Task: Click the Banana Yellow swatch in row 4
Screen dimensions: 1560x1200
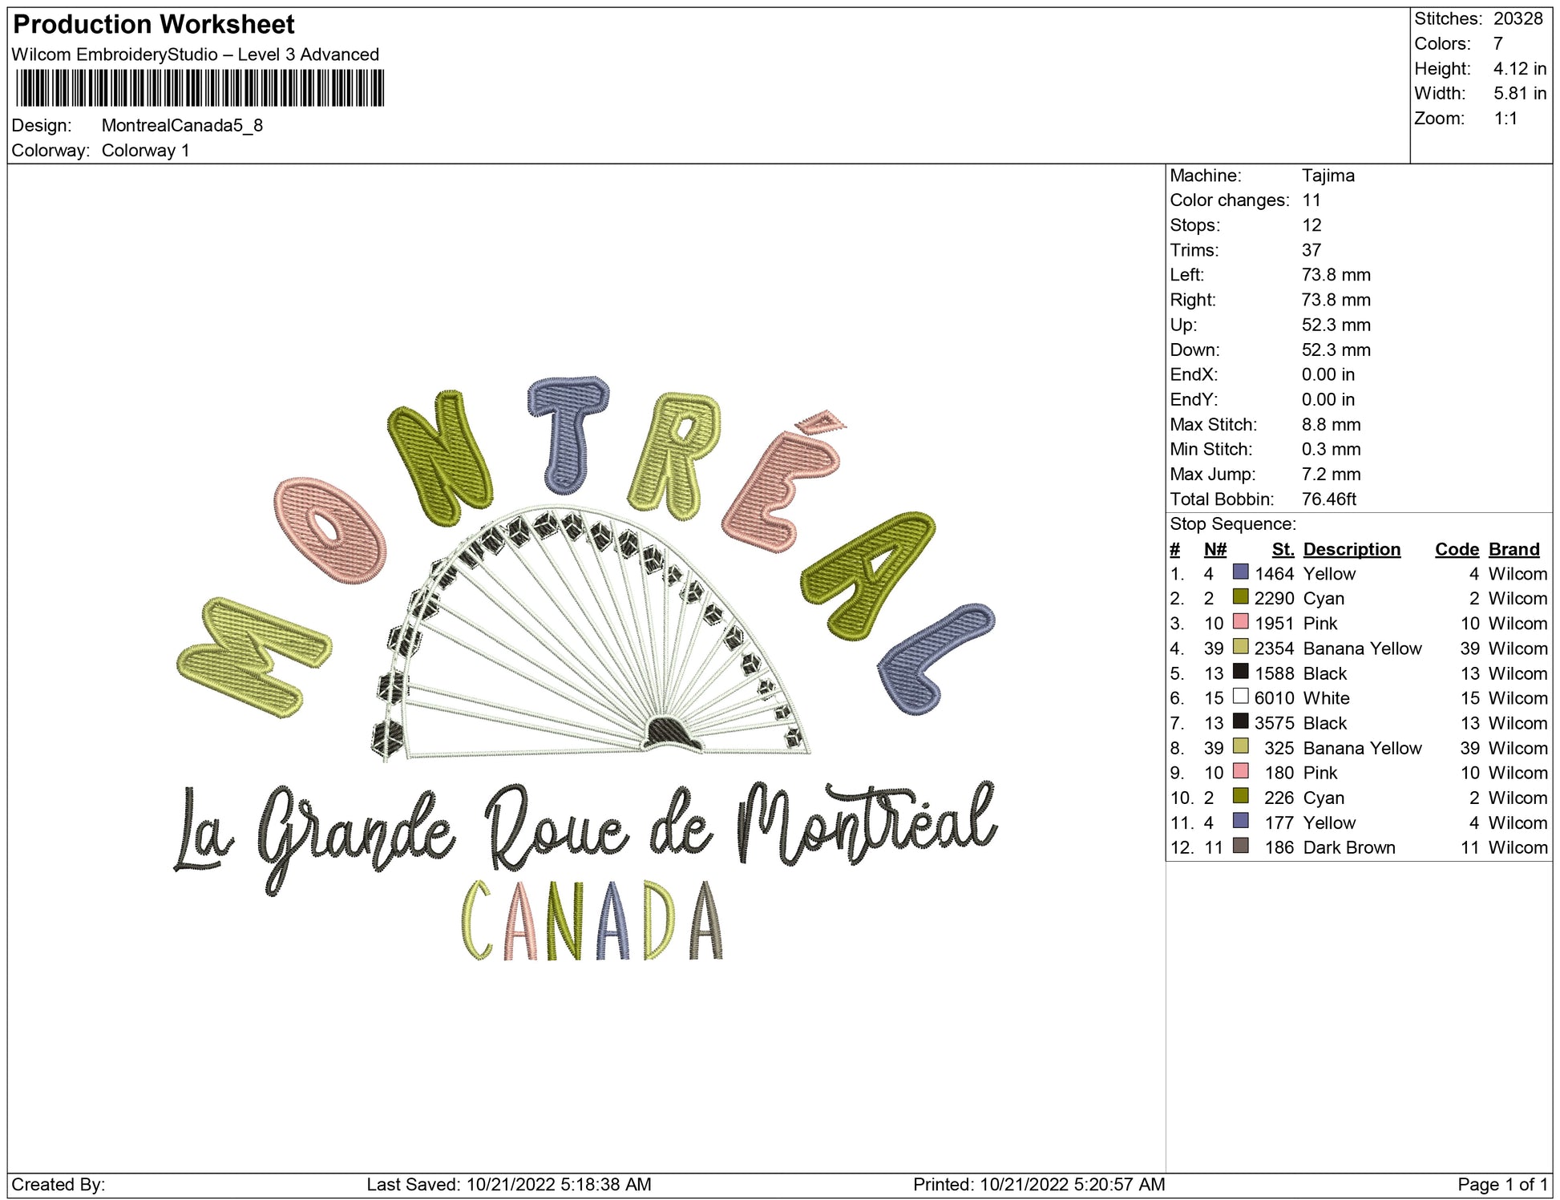Action: (x=1240, y=647)
